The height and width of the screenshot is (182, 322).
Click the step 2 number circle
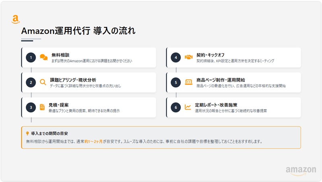(31, 83)
